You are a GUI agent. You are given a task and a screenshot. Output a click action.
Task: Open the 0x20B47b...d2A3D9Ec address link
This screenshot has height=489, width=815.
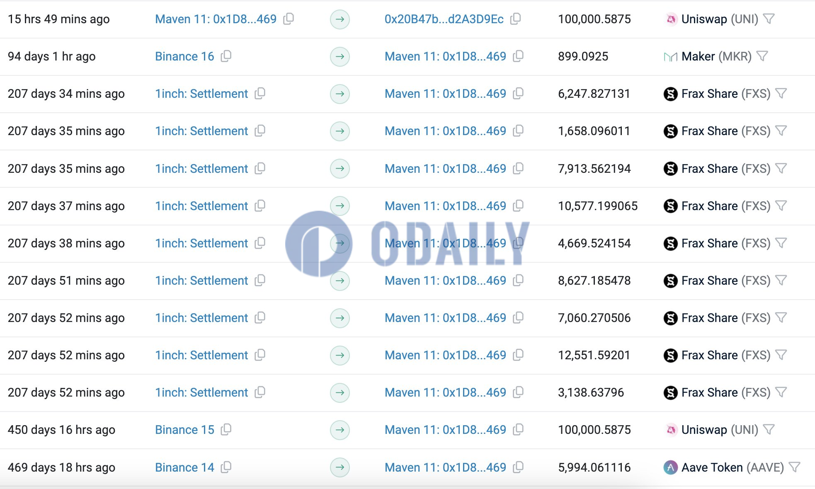pos(444,19)
